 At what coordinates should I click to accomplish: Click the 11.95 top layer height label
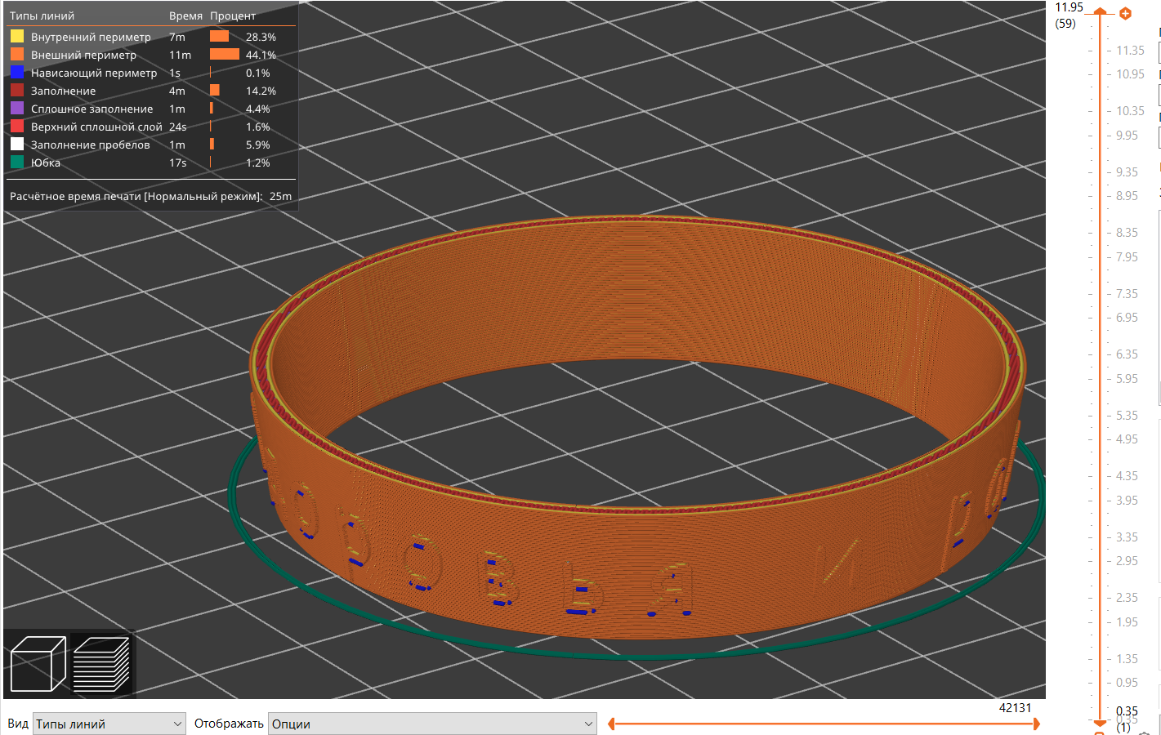(x=1069, y=7)
